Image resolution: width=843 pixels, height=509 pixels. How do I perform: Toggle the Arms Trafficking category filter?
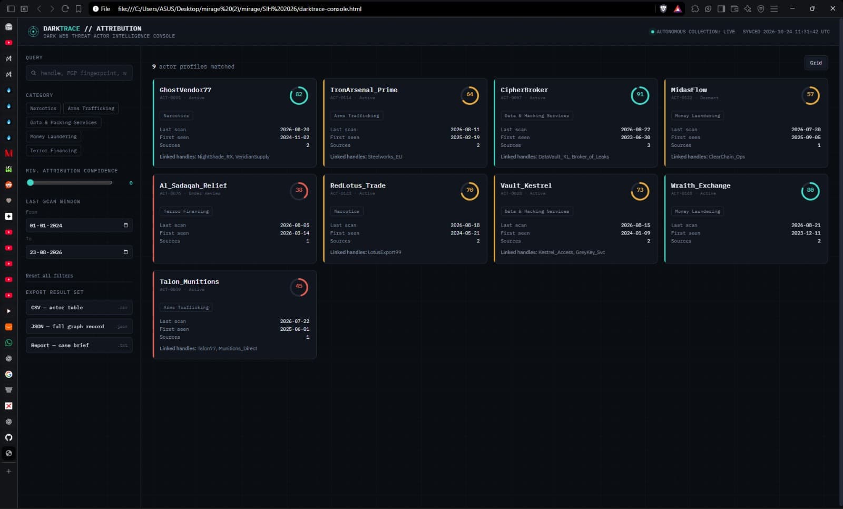(91, 109)
